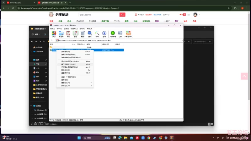Click the browser page vertical scrollbar
Screen dimensions: 251x141
[249, 56]
